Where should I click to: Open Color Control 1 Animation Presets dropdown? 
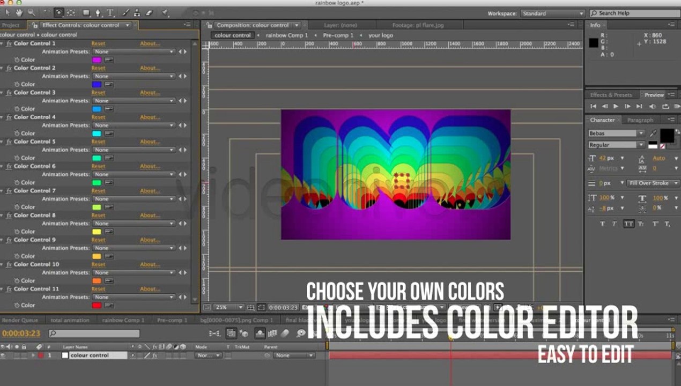pos(134,52)
